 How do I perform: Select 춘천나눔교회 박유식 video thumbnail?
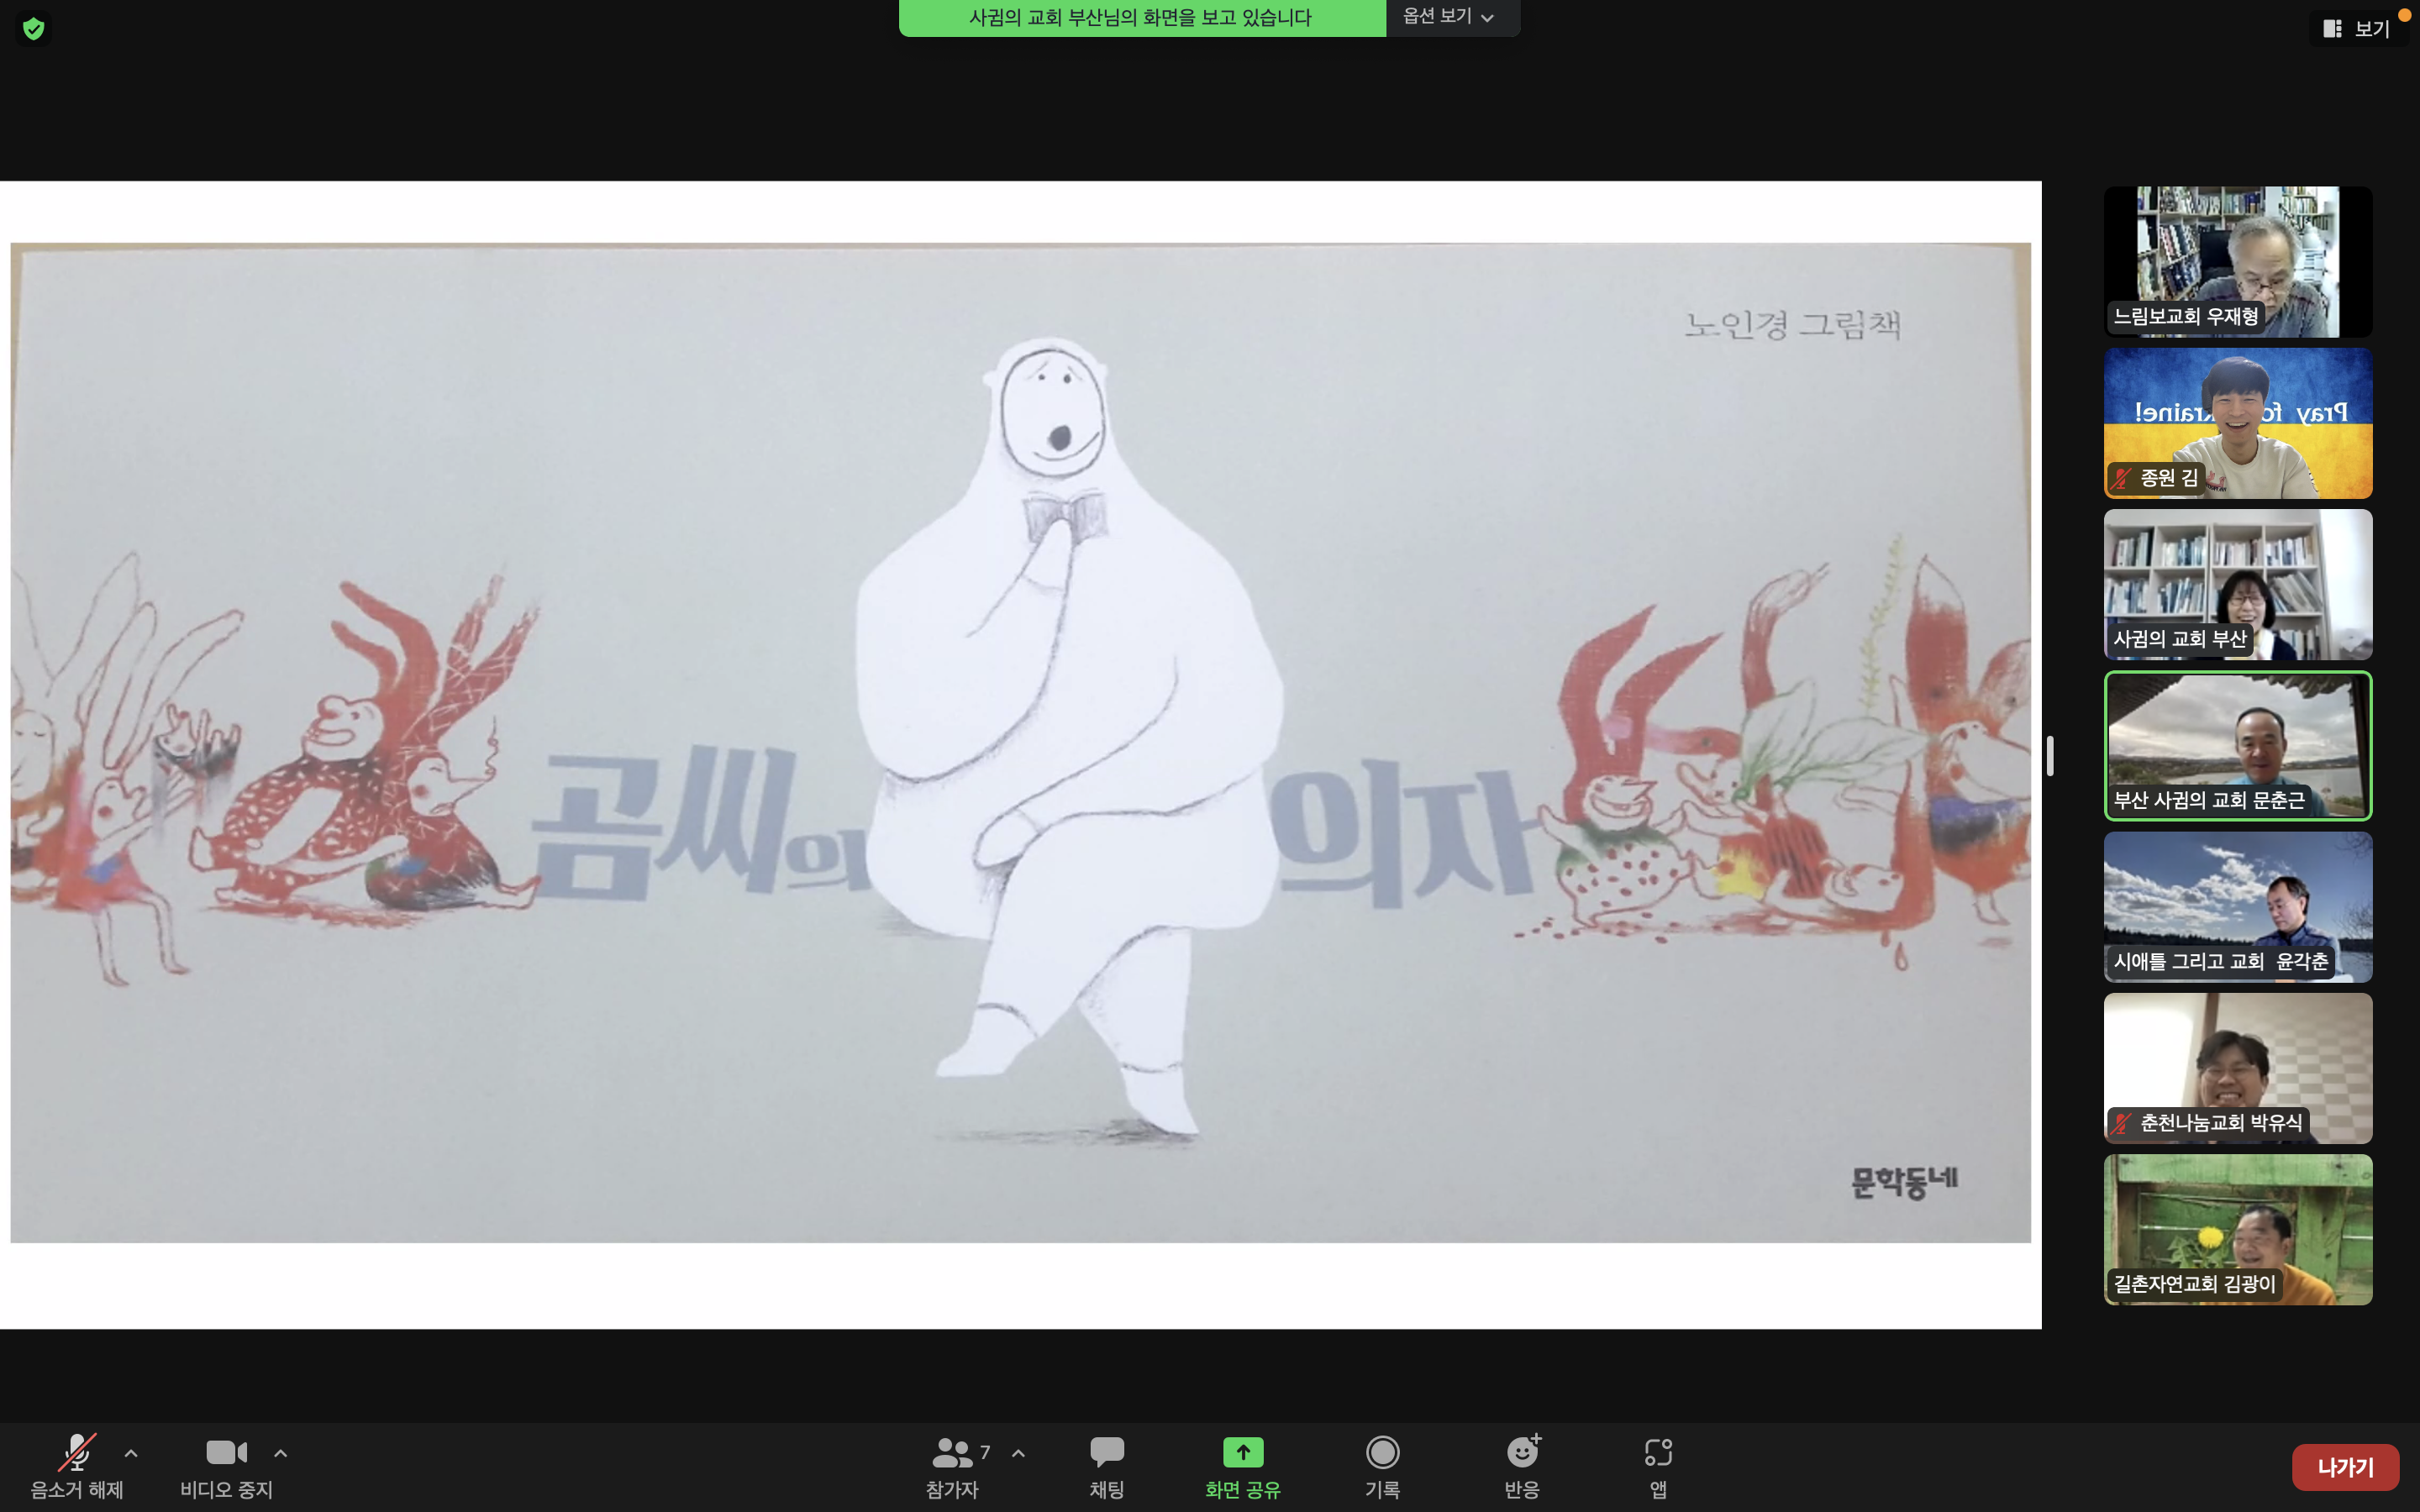[x=2238, y=1068]
